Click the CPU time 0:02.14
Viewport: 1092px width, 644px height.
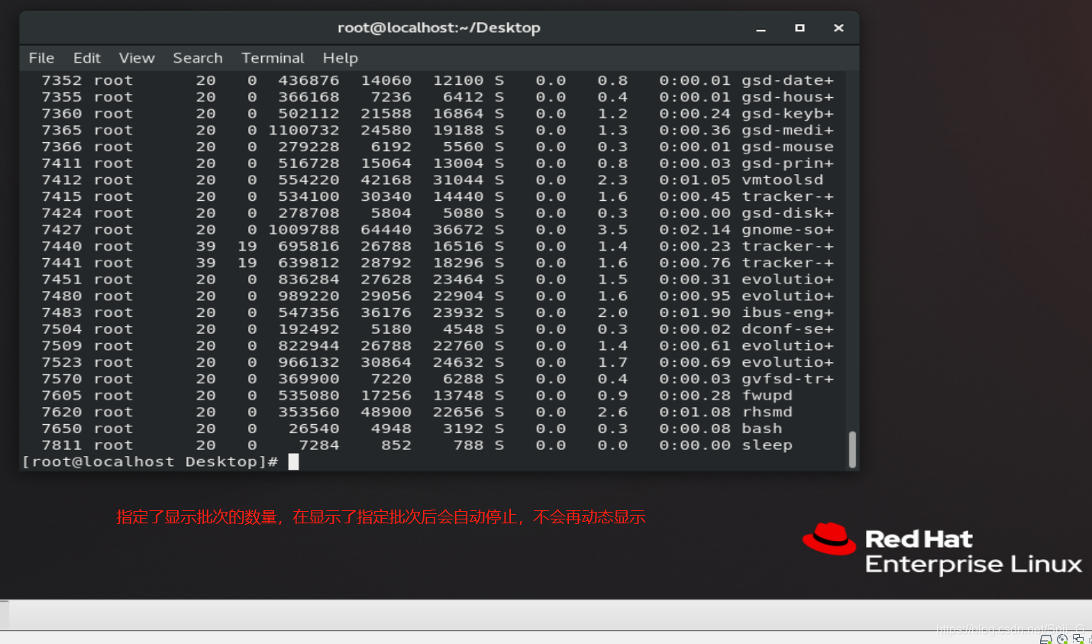tap(695, 229)
